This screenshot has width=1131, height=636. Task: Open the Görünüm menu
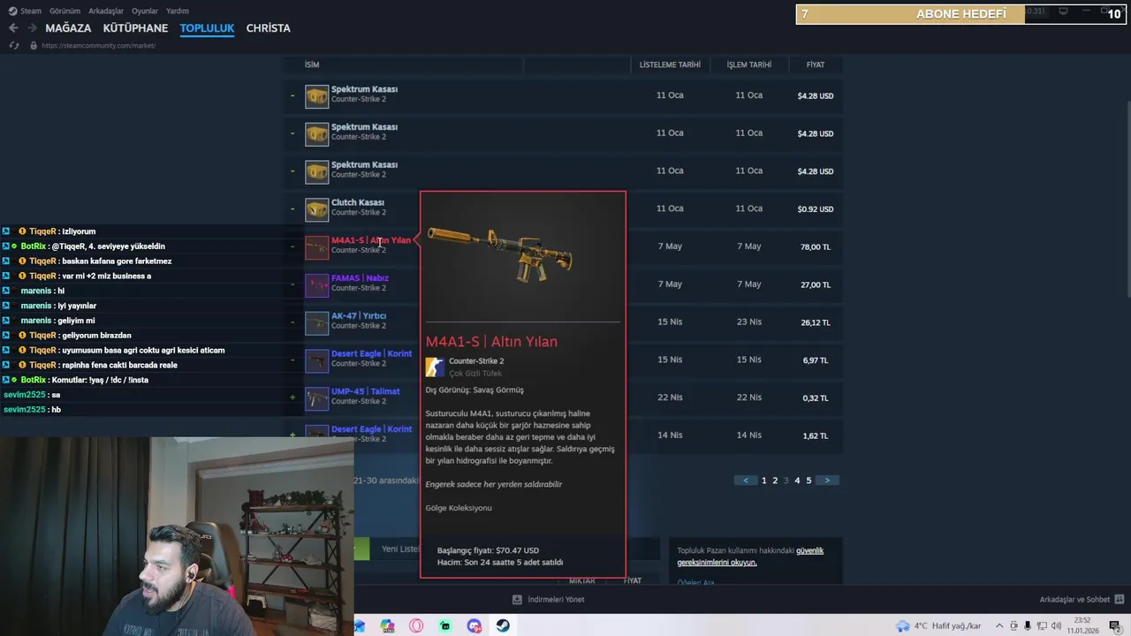pos(65,11)
